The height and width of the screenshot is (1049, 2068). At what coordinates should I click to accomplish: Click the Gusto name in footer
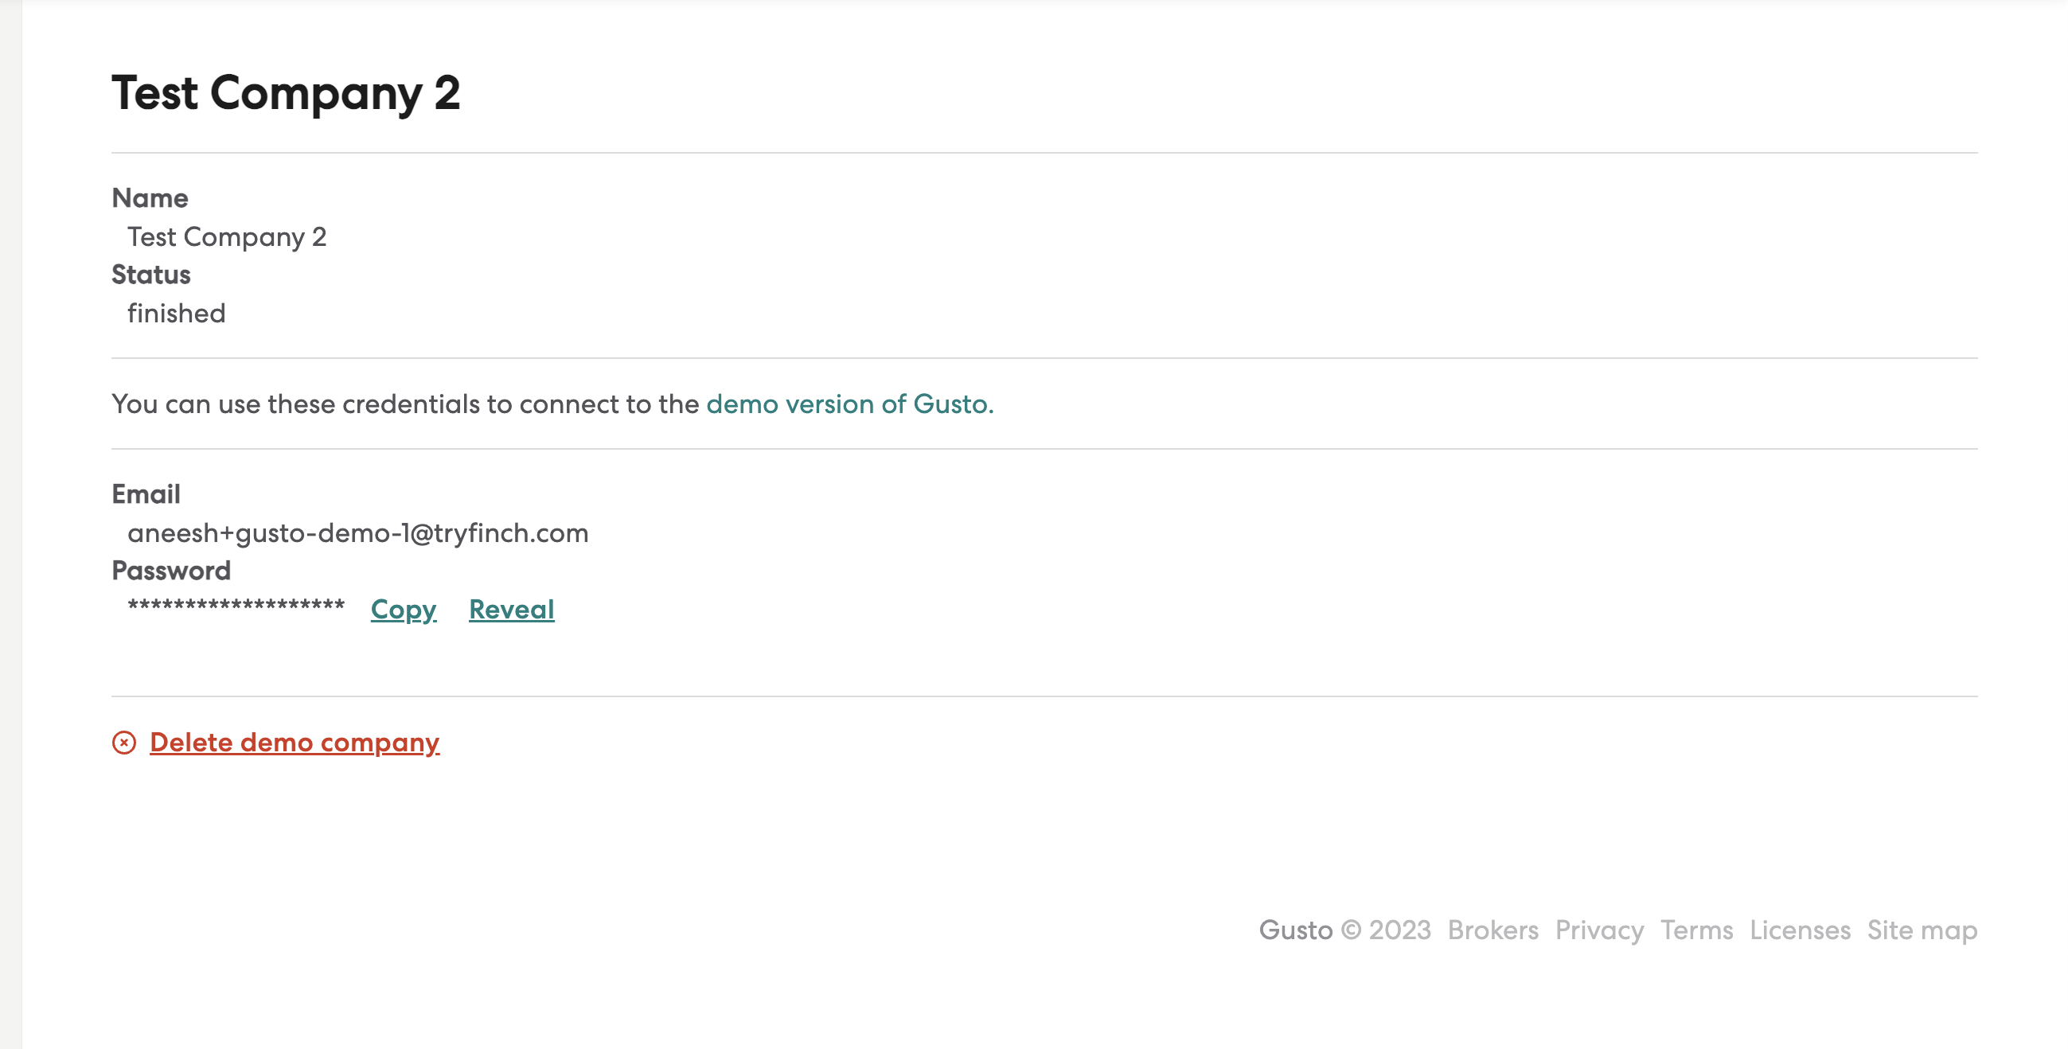coord(1295,930)
